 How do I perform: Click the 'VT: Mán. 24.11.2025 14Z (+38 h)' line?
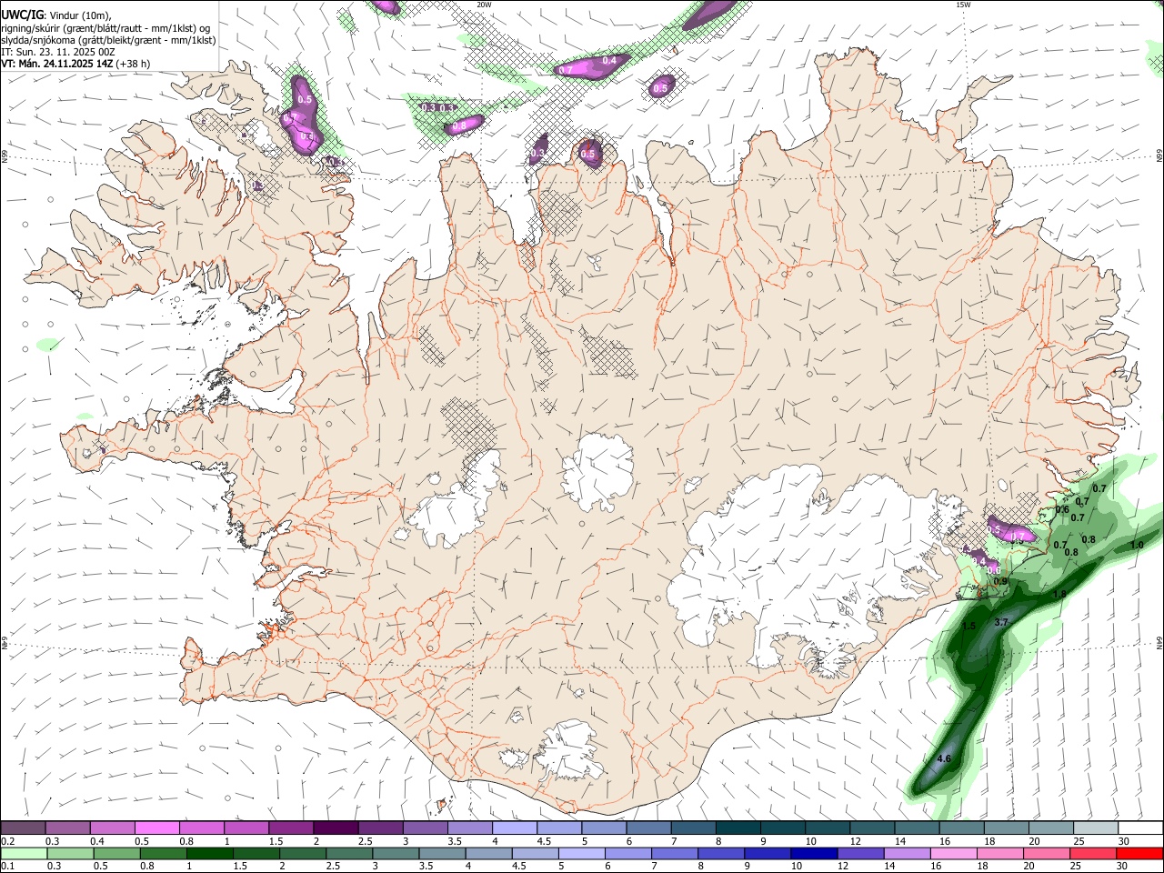click(x=75, y=64)
